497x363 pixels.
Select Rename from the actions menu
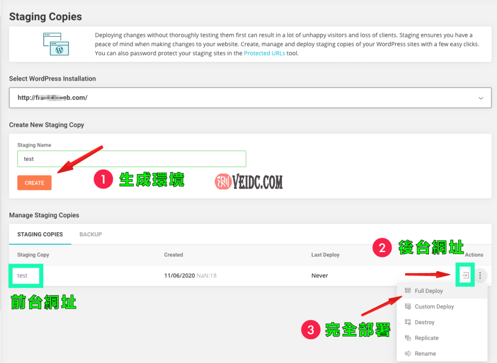pos(426,353)
